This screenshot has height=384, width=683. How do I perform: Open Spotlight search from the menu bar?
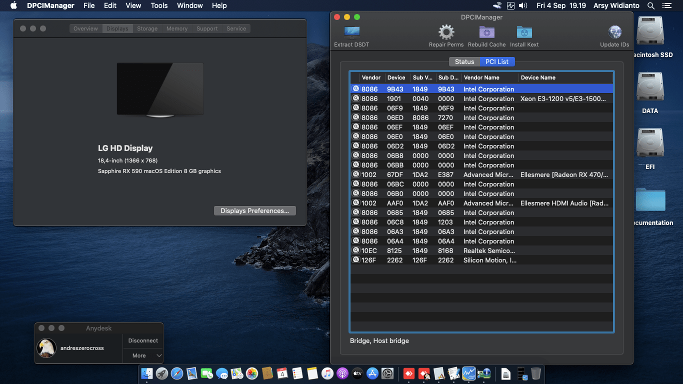click(650, 5)
